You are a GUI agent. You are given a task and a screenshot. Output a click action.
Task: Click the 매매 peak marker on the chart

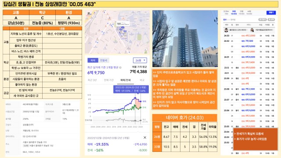click(135, 98)
